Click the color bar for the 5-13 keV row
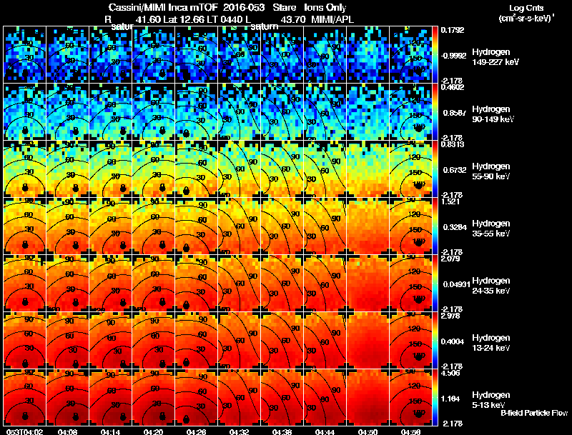The image size is (572, 435). click(435, 397)
